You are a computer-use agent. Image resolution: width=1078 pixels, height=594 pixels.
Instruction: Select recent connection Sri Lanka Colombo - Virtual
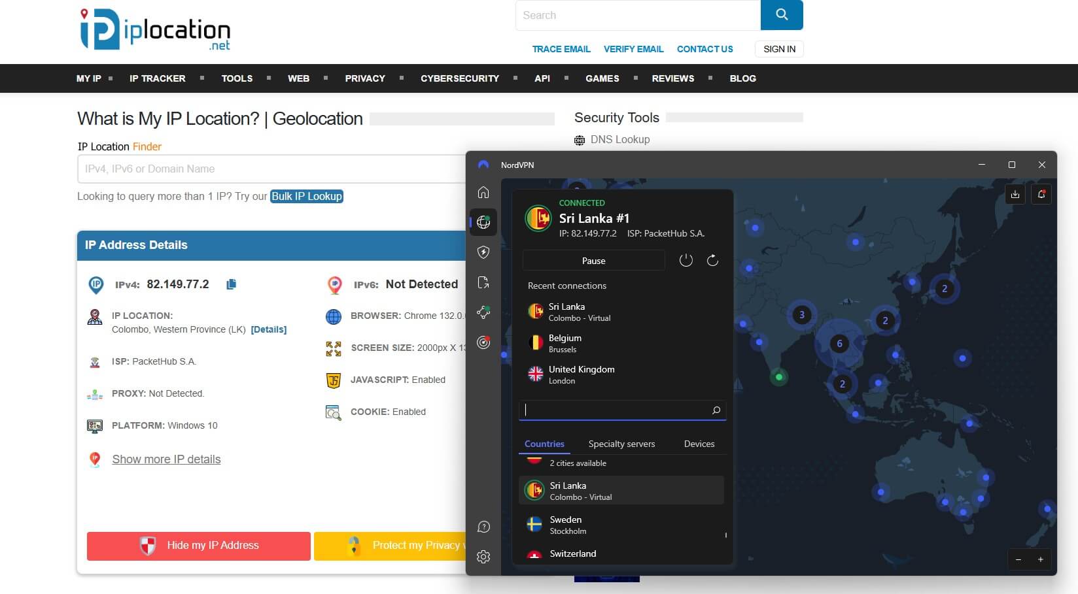coord(623,312)
